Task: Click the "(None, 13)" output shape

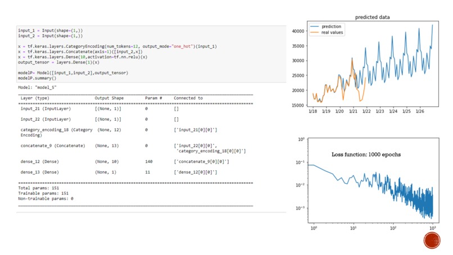Action: [x=107, y=145]
